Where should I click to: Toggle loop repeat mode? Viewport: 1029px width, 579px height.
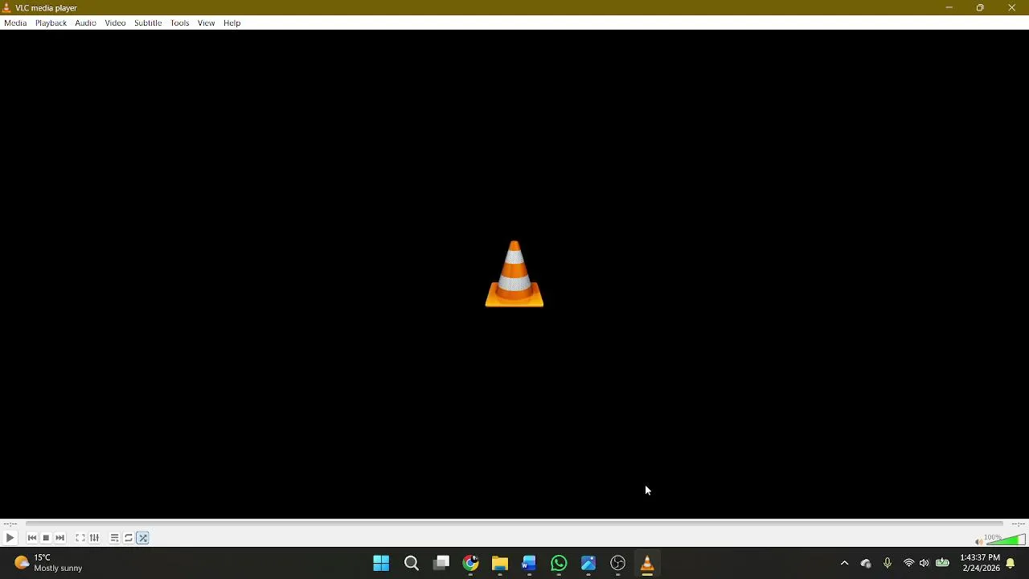(x=129, y=538)
